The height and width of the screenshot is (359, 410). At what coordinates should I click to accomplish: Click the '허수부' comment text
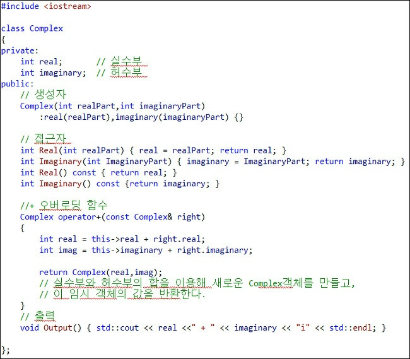tap(126, 72)
